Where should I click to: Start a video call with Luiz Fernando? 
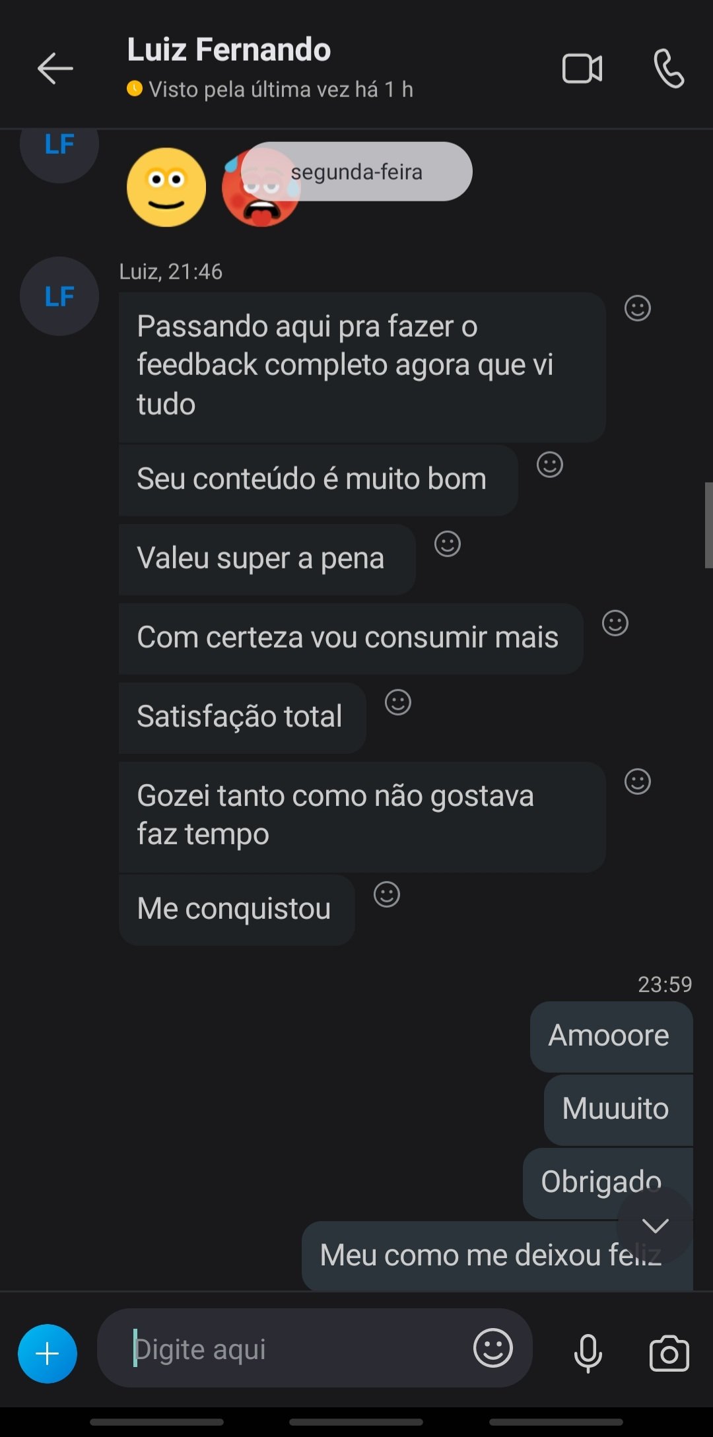click(x=582, y=69)
